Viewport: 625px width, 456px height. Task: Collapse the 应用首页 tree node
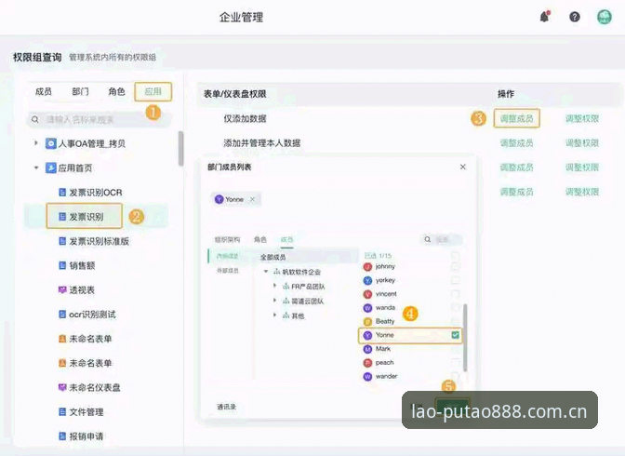[36, 168]
